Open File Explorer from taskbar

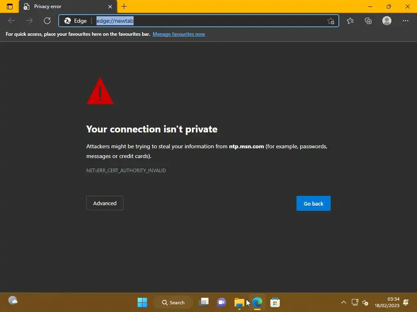click(239, 302)
